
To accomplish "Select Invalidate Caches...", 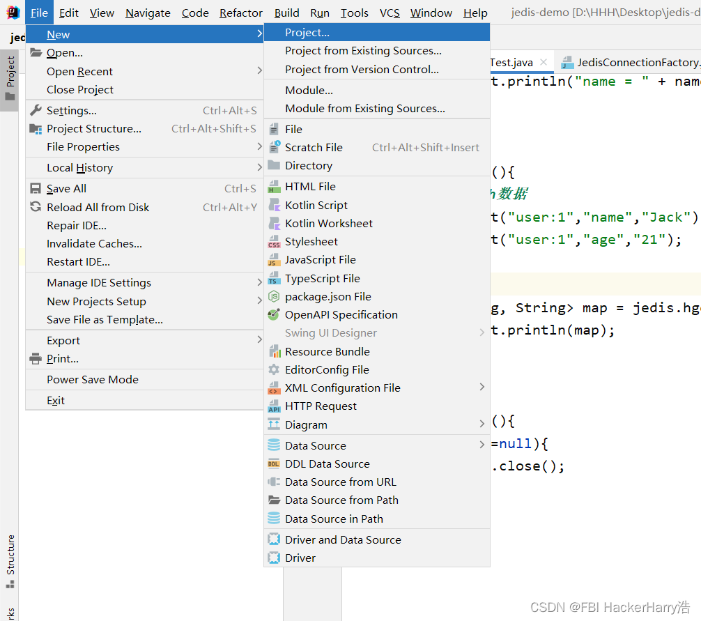I will pos(144,244).
